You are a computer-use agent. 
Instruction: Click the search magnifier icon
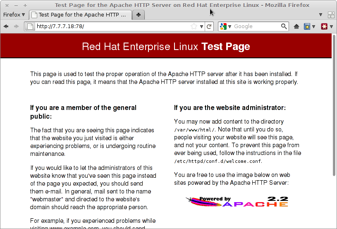[284, 26]
